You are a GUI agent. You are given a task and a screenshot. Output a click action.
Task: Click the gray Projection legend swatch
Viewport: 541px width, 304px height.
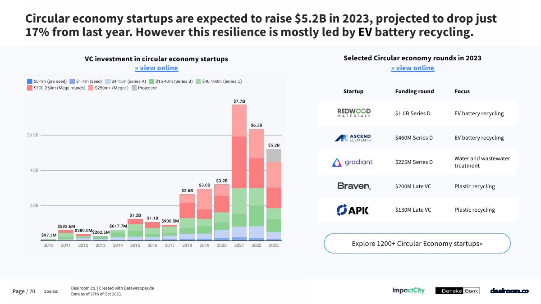(x=134, y=88)
